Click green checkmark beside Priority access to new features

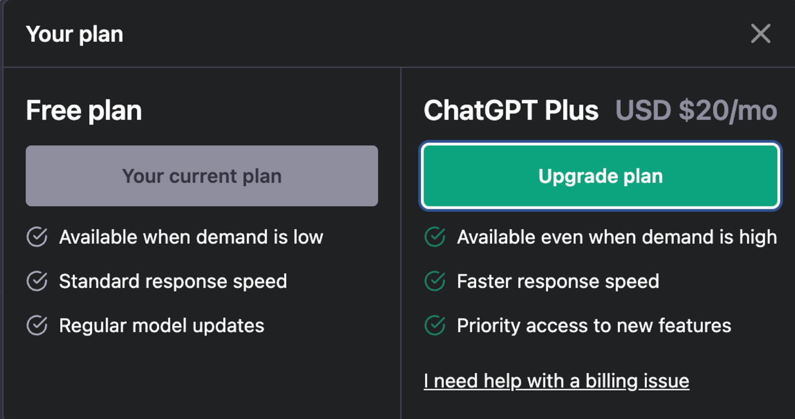[x=435, y=325]
